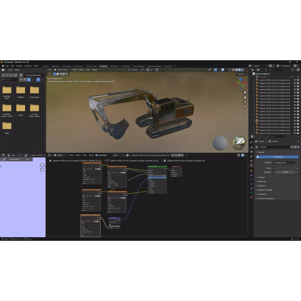301x301 pixels.
Task: Switch file browser to thumbnail display
Action: click(29, 80)
